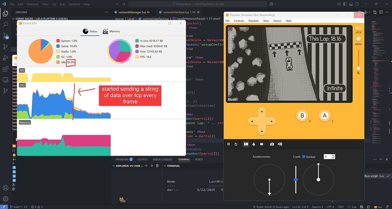This screenshot has height=209, width=392.
Task: Click inside the crank dial circle
Action: pyautogui.click(x=318, y=180)
